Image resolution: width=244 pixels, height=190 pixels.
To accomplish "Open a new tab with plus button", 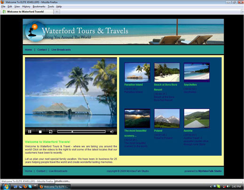I will click(x=57, y=12).
